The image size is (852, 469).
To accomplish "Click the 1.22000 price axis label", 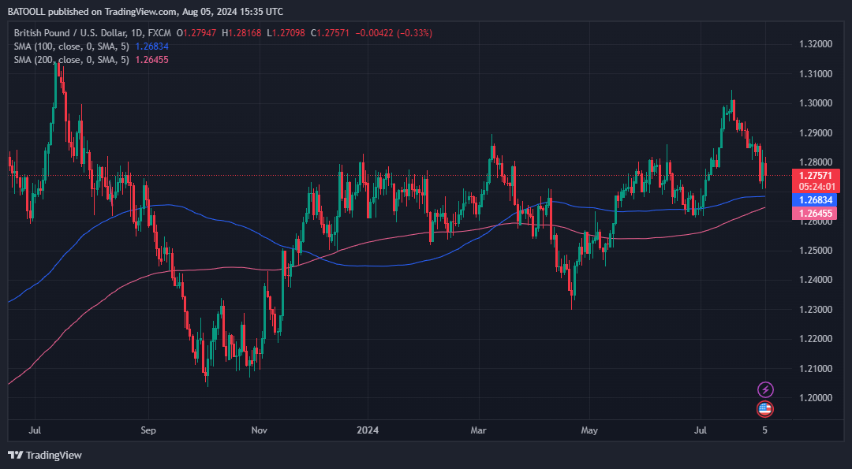I will coord(816,339).
